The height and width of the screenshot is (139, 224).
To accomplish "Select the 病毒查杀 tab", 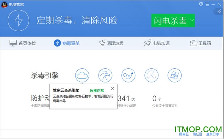I will (67, 43).
